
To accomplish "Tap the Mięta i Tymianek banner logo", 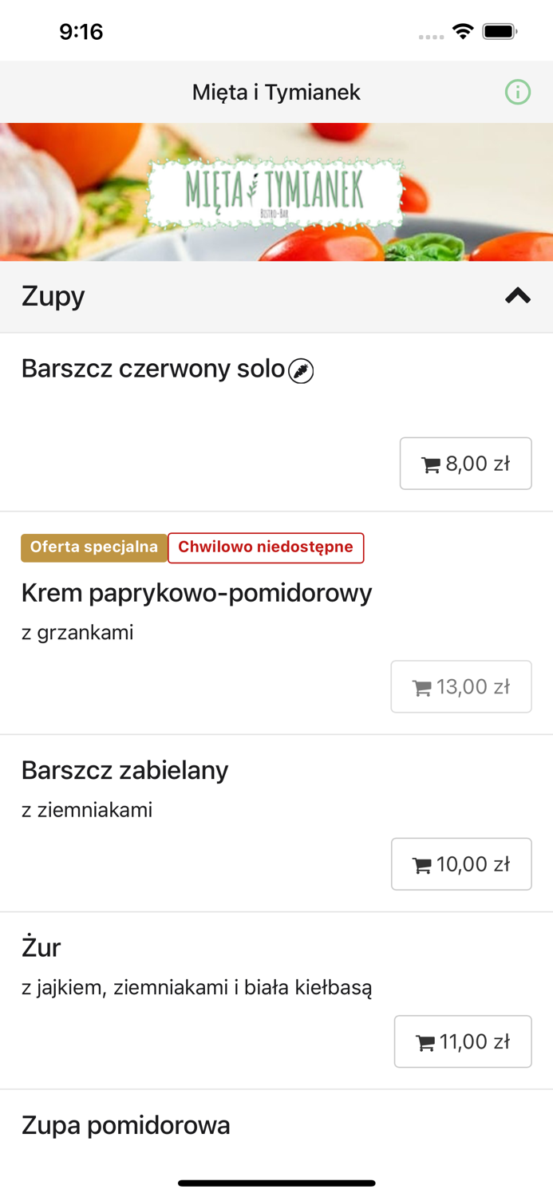I will tap(276, 192).
